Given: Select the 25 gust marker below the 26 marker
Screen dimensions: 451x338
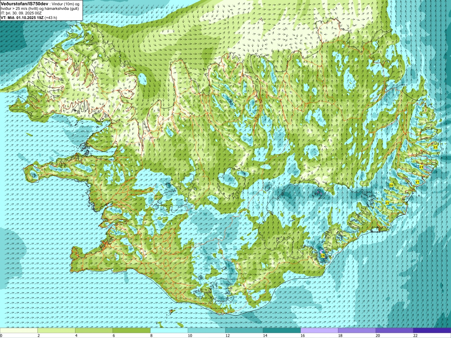Looking at the screenshot, I should point(387,203).
